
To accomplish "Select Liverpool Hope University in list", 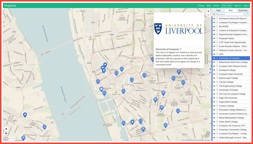I will [231, 74].
